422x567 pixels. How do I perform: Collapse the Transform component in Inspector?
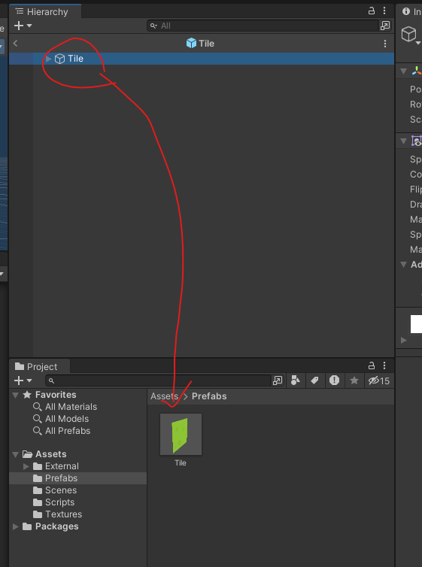pyautogui.click(x=403, y=71)
